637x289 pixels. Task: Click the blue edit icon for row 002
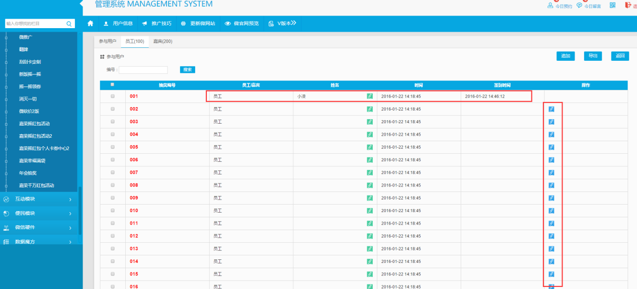(x=551, y=109)
